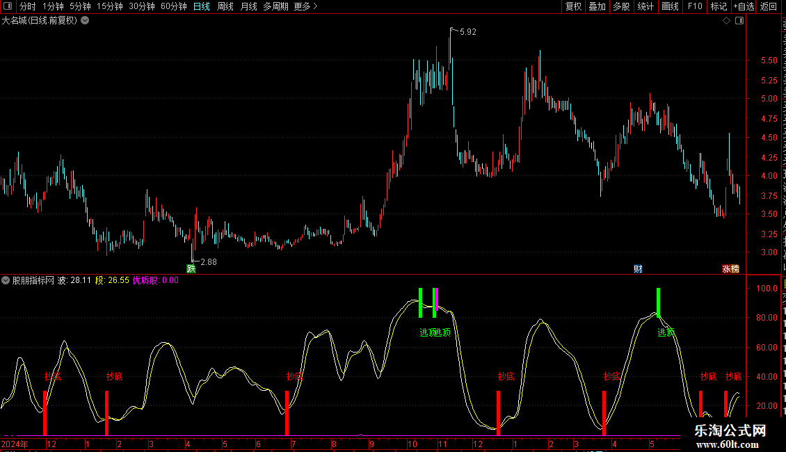Expand dropdown beside 大名城 chart title

(x=86, y=20)
